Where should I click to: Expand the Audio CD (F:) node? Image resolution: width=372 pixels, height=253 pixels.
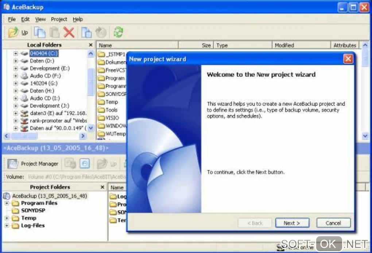click(16, 76)
